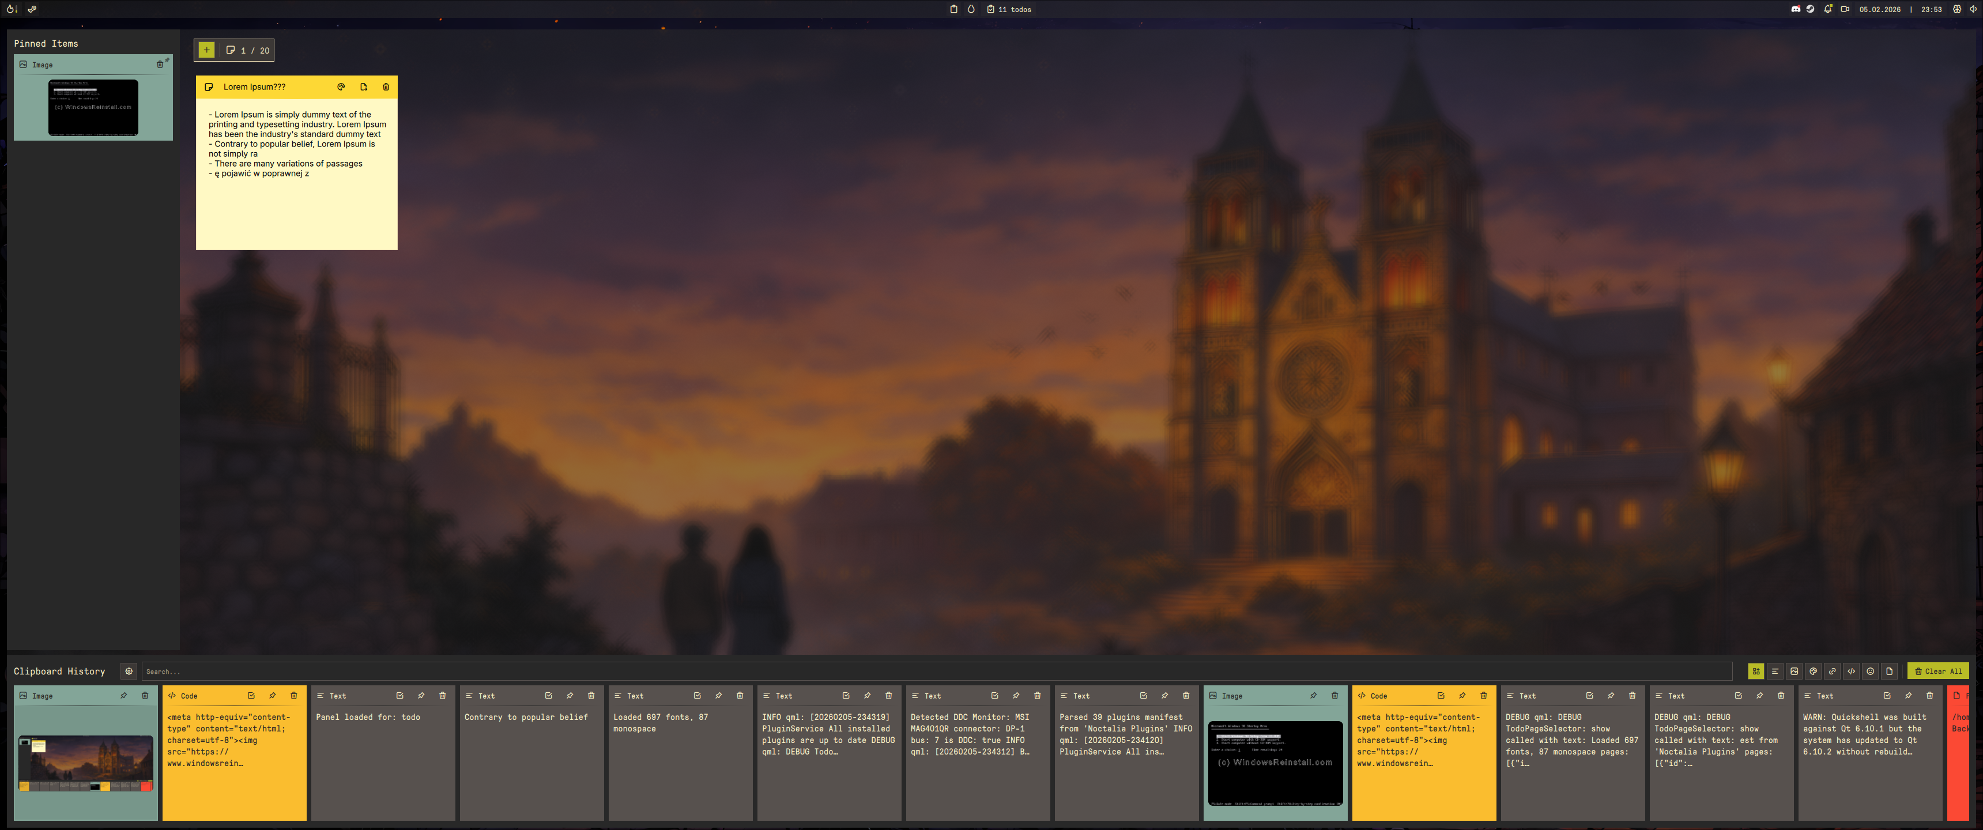Open Discord from the system tray
The width and height of the screenshot is (1983, 830).
coord(1795,9)
